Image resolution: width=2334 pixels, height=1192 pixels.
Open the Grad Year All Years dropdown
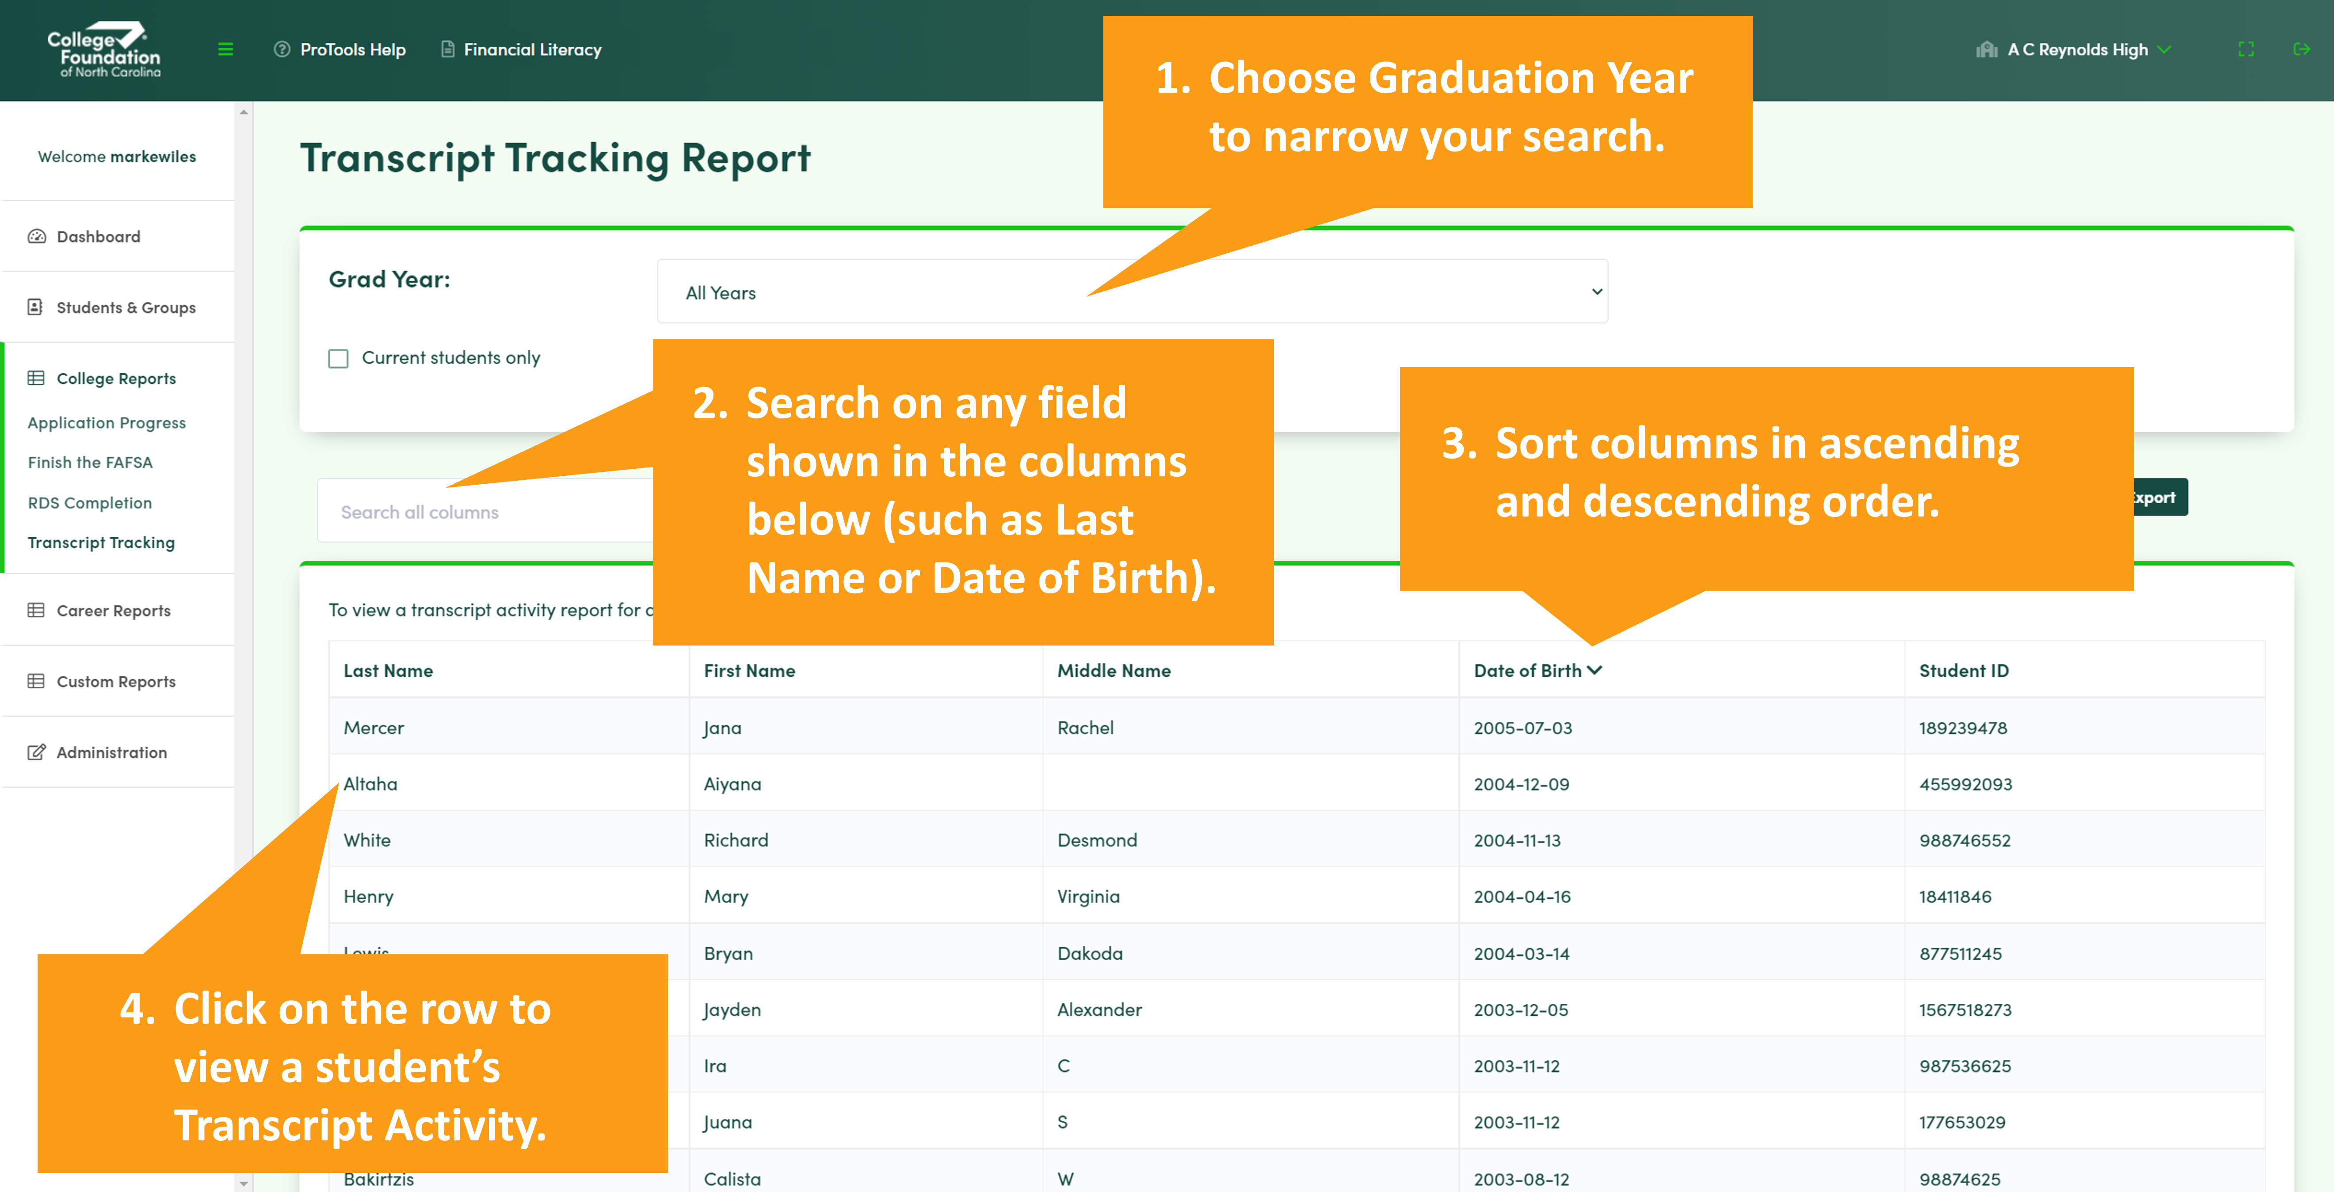(x=1132, y=292)
